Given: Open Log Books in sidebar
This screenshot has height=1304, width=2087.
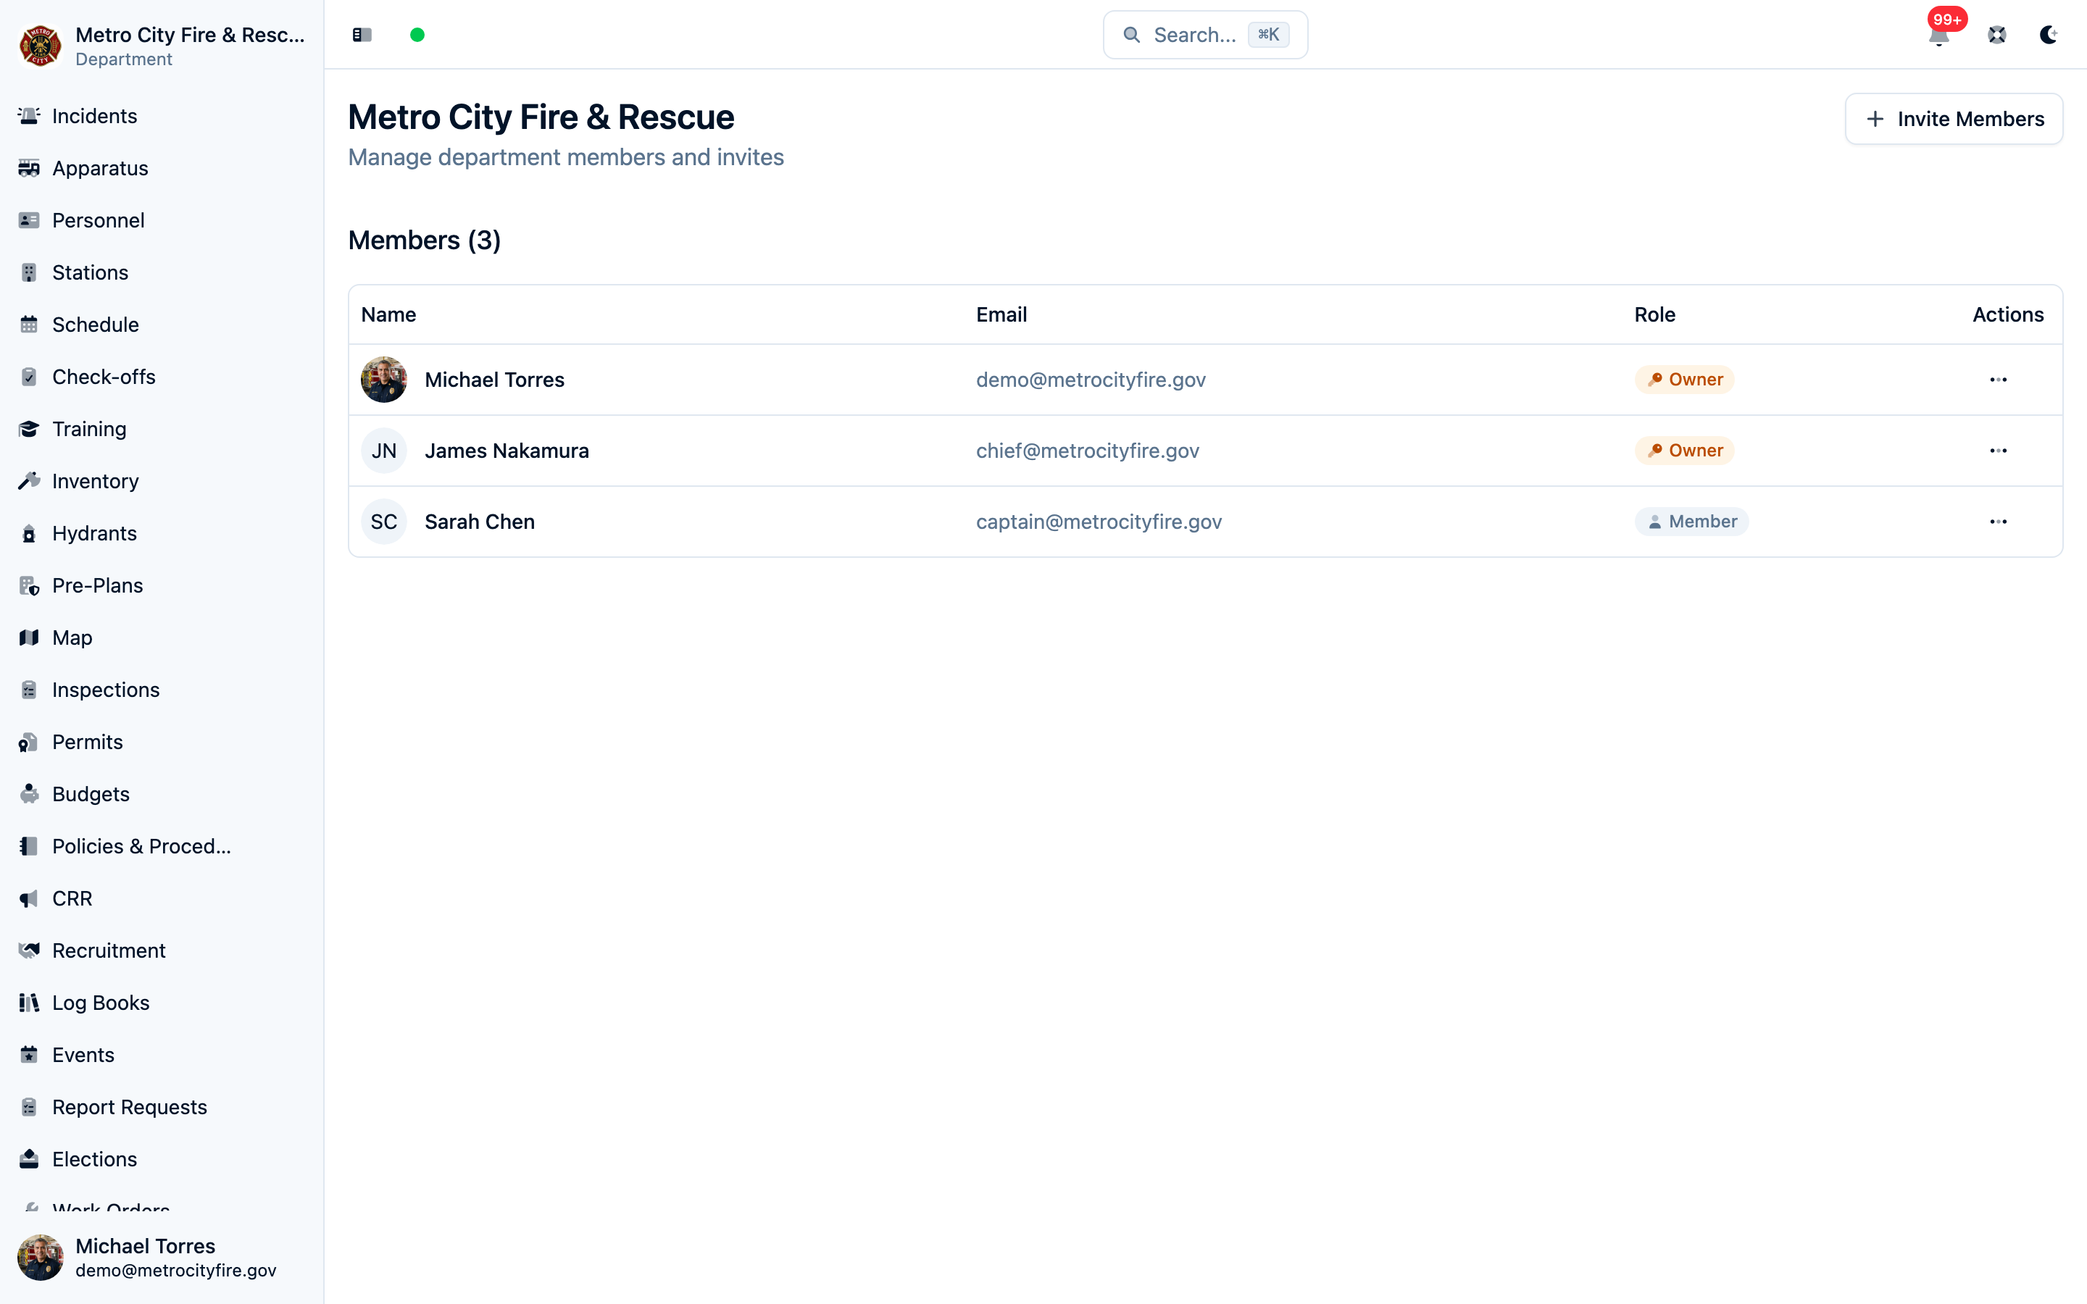Looking at the screenshot, I should [x=162, y=1003].
